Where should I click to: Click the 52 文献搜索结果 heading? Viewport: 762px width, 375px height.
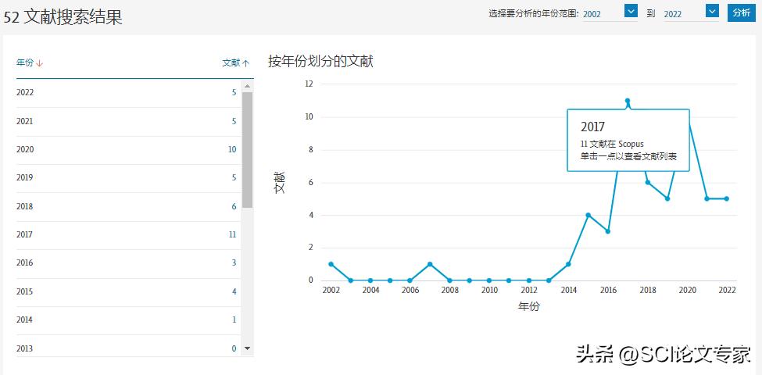point(63,16)
